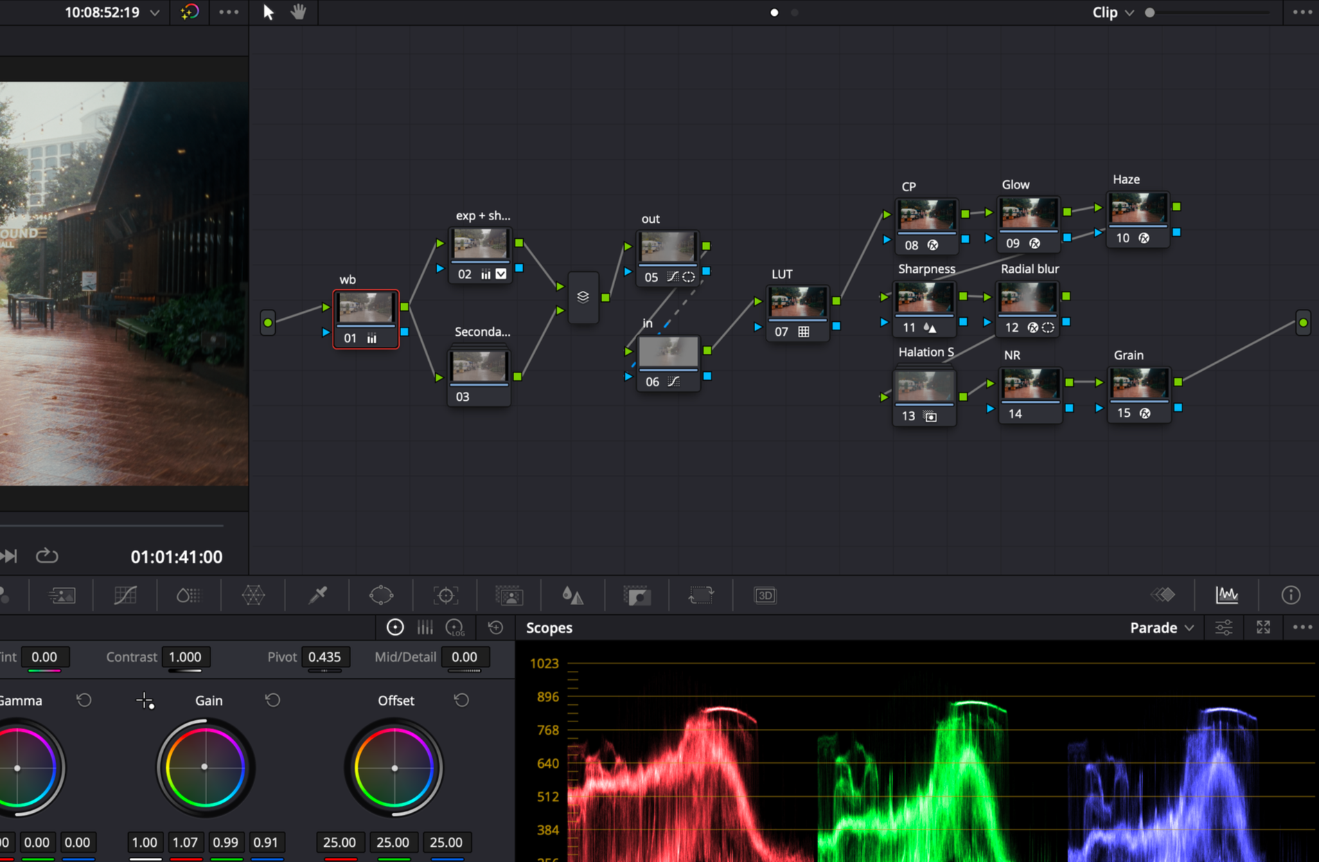Open the Power Windows palette
Screen dimensions: 1319x862
pyautogui.click(x=381, y=595)
